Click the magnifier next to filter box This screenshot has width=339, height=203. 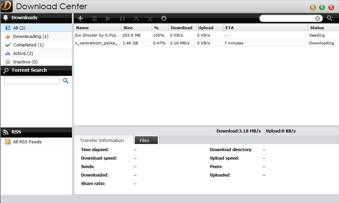click(x=329, y=18)
